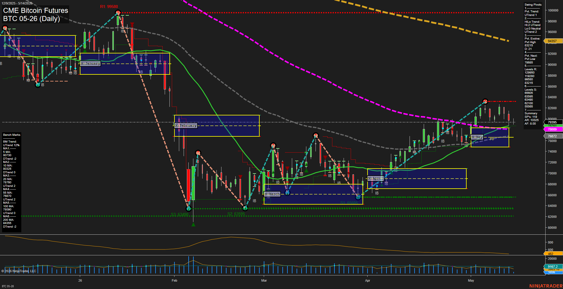The height and width of the screenshot is (289, 563).
Task: Click the AR: 10325 summary entry
Action: tap(532, 120)
